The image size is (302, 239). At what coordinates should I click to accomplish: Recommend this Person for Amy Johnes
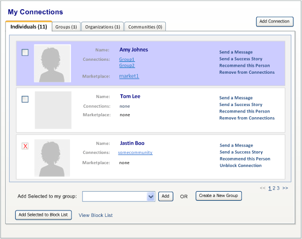coord(244,66)
